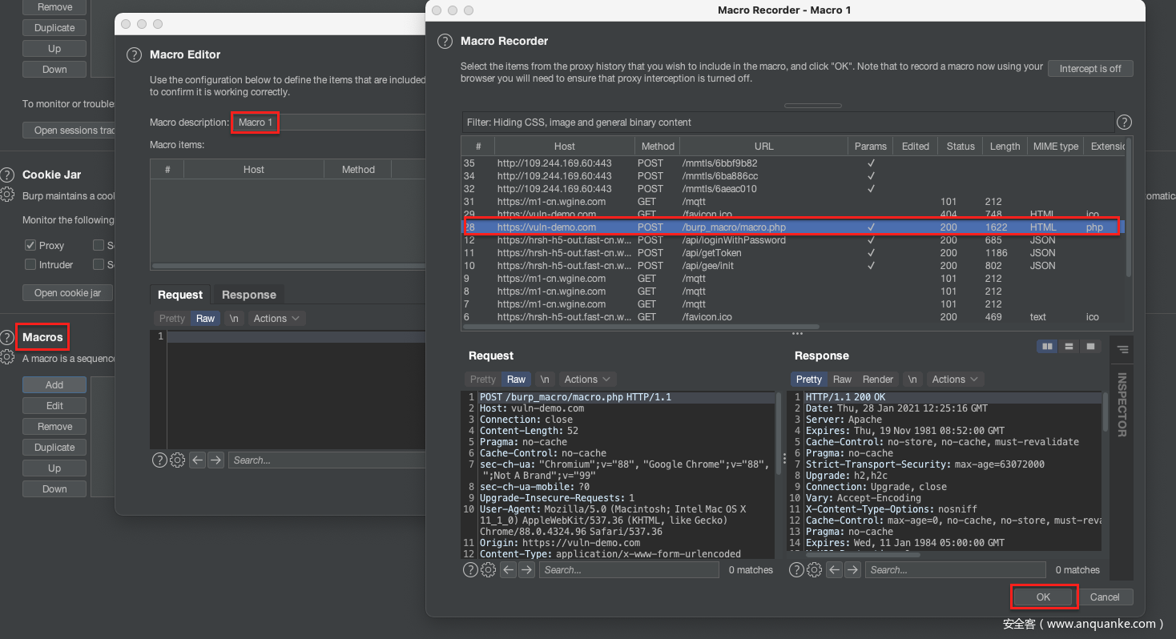The width and height of the screenshot is (1176, 639).
Task: Switch to side-by-side request/response layout
Action: tap(1046, 347)
